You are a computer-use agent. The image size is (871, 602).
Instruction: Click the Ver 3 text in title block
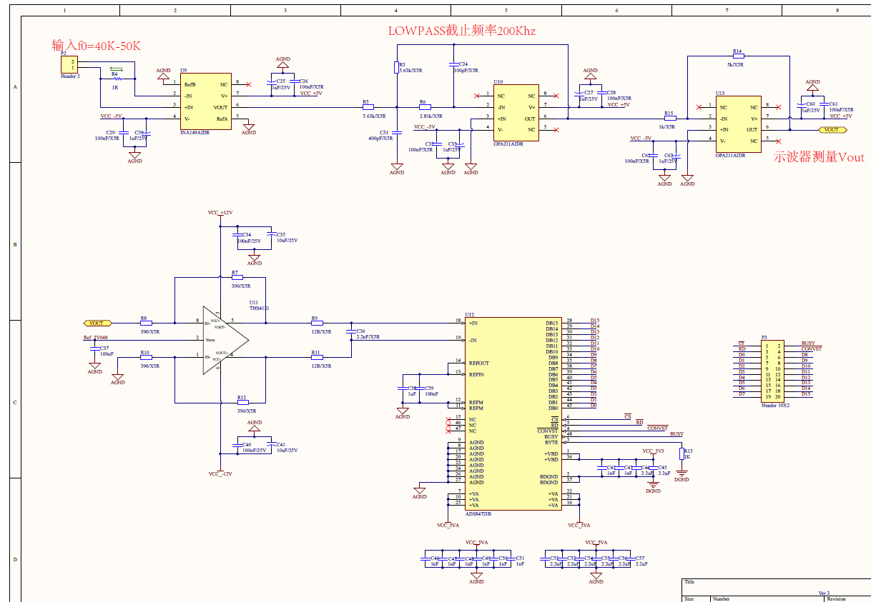point(824,593)
